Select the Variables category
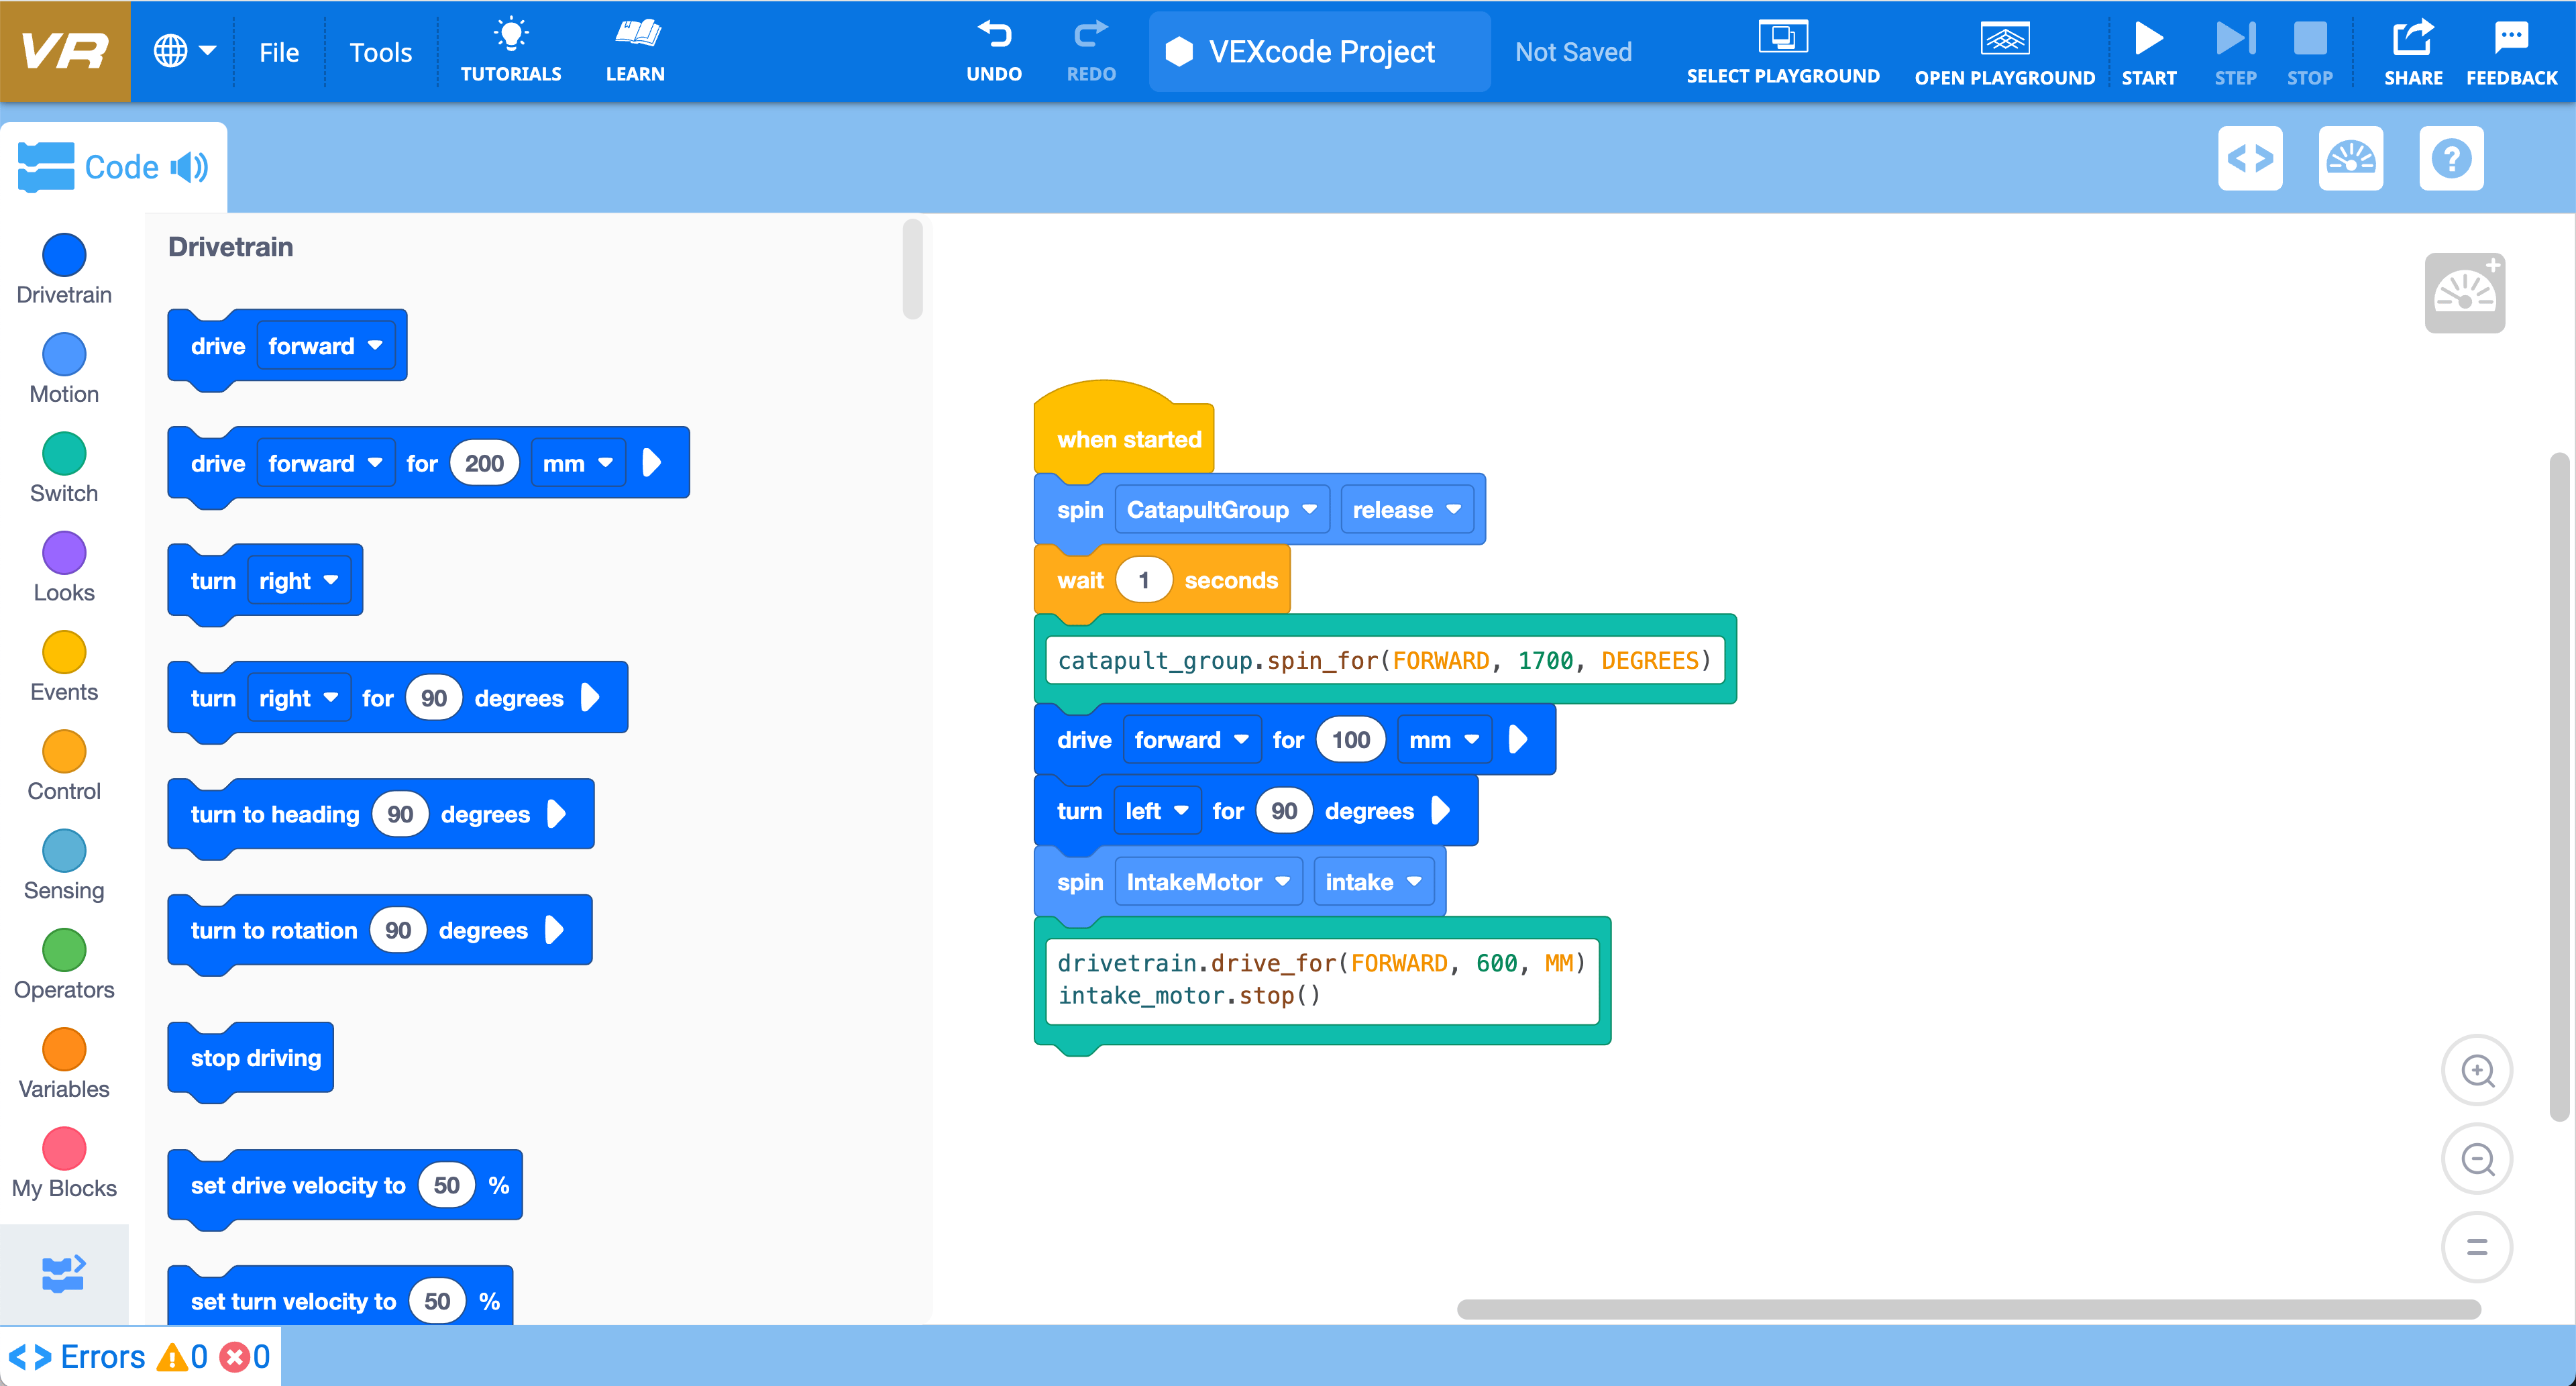This screenshot has height=1386, width=2576. click(x=64, y=1063)
